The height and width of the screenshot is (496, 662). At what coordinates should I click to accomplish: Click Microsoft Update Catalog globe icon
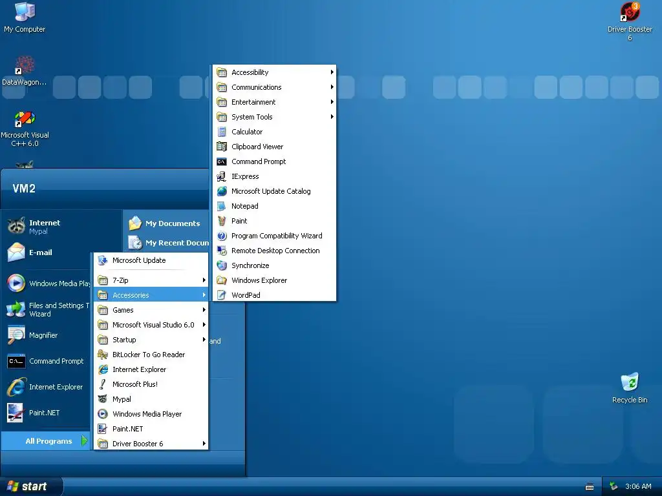click(222, 191)
